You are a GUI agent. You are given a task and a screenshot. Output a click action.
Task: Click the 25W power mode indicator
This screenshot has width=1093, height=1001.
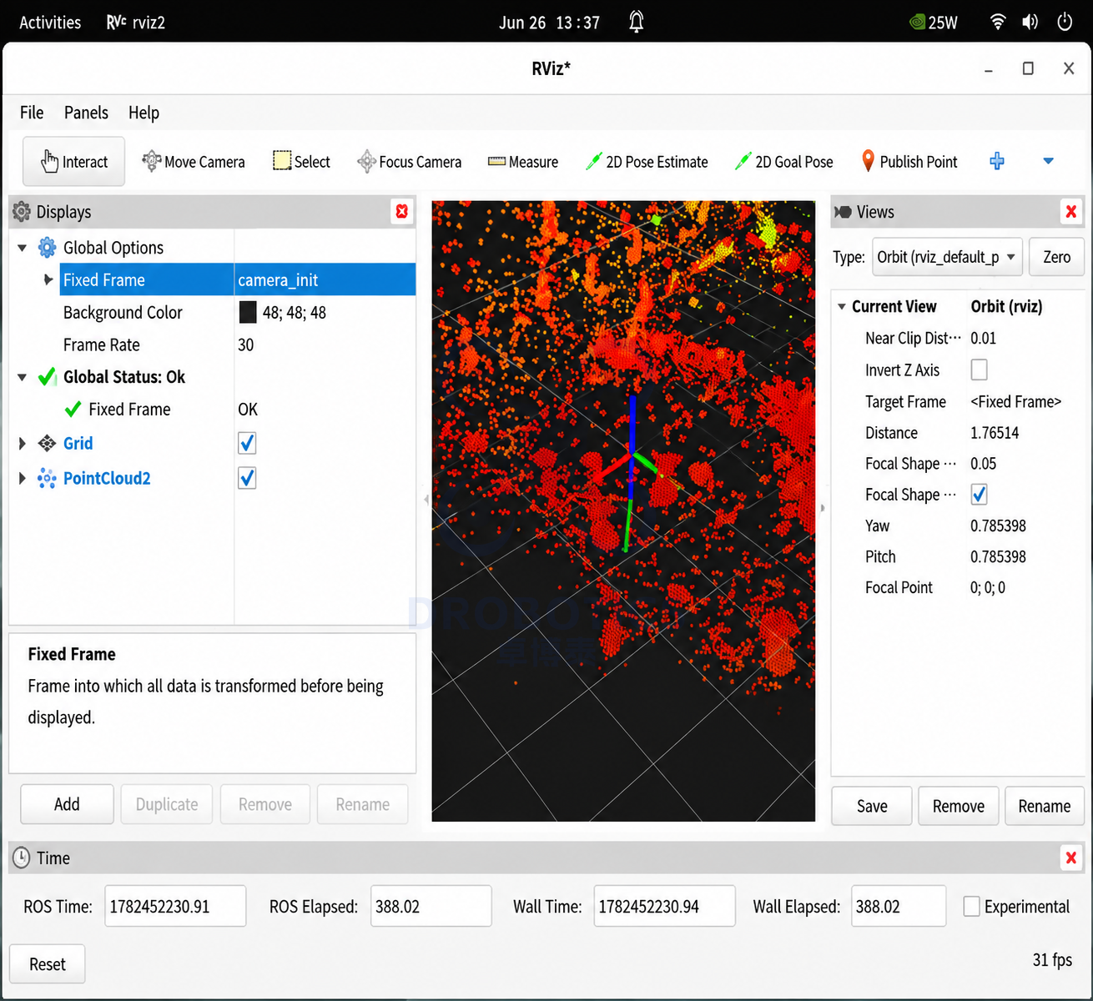(x=934, y=23)
